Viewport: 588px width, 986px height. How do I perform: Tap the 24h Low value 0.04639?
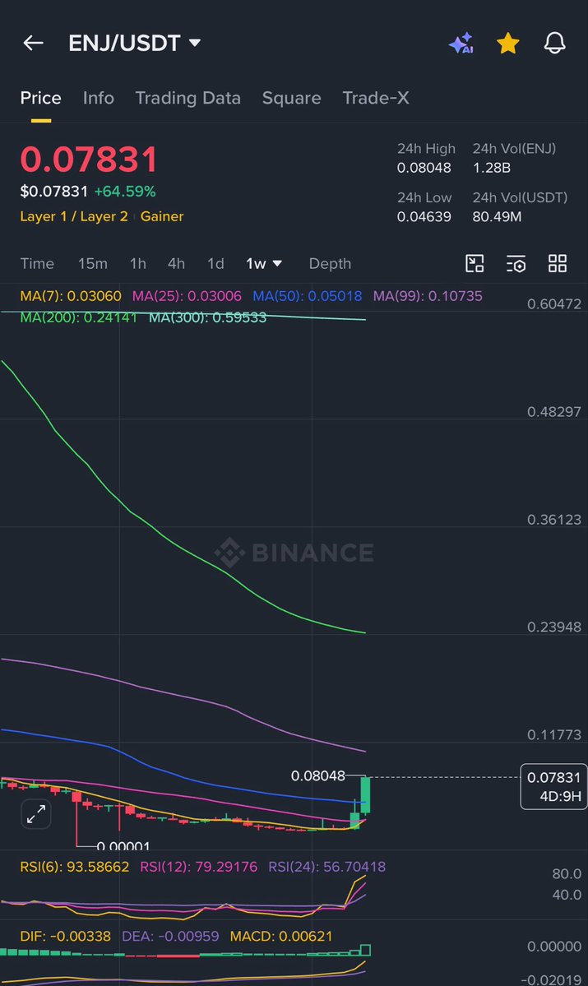click(424, 217)
